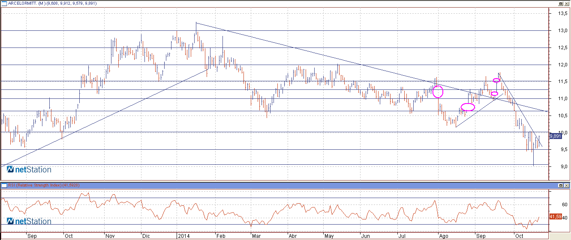
Task: Click the ARCELORMITT. chart panel window icon
Action: 4,3
